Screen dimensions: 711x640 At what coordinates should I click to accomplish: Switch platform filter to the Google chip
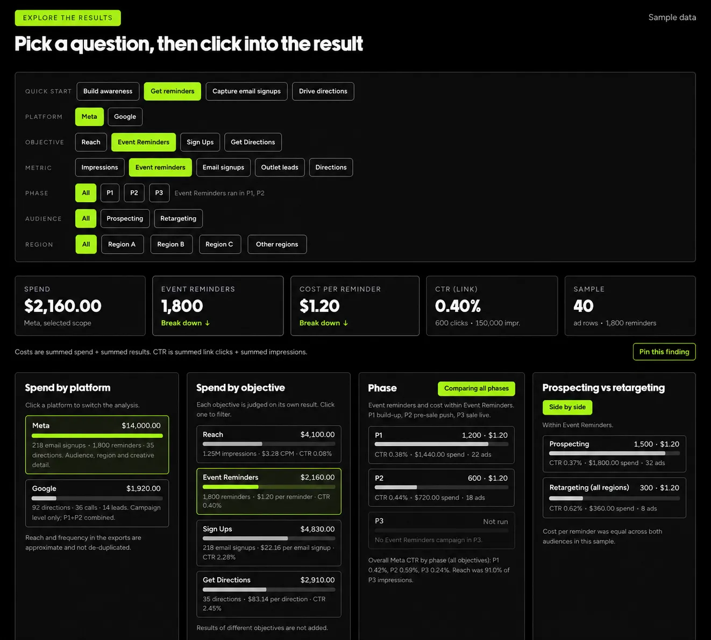tap(125, 117)
